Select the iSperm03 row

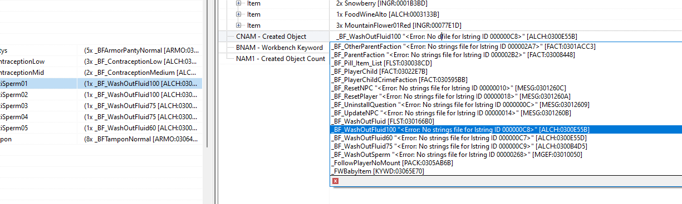tap(101, 106)
